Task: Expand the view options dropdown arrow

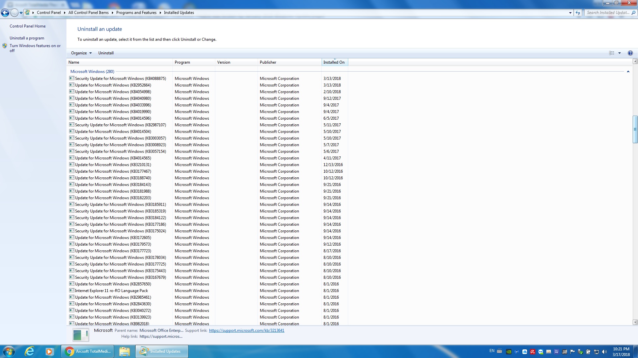Action: [619, 53]
